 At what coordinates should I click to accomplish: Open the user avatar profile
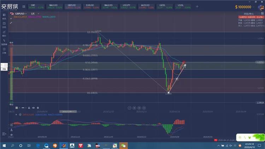pos(261,7)
